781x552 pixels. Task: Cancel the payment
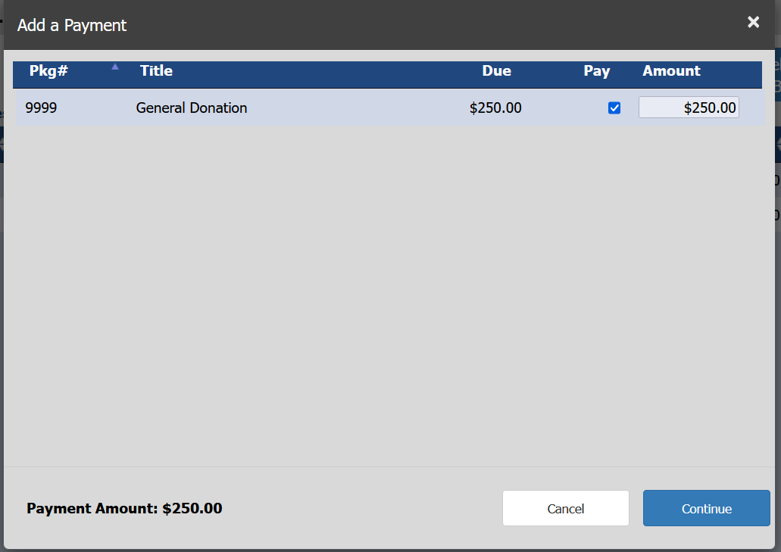tap(565, 508)
